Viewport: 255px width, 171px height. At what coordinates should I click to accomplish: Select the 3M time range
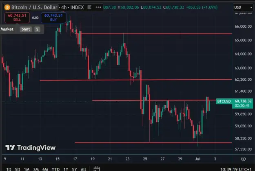pos(36,169)
